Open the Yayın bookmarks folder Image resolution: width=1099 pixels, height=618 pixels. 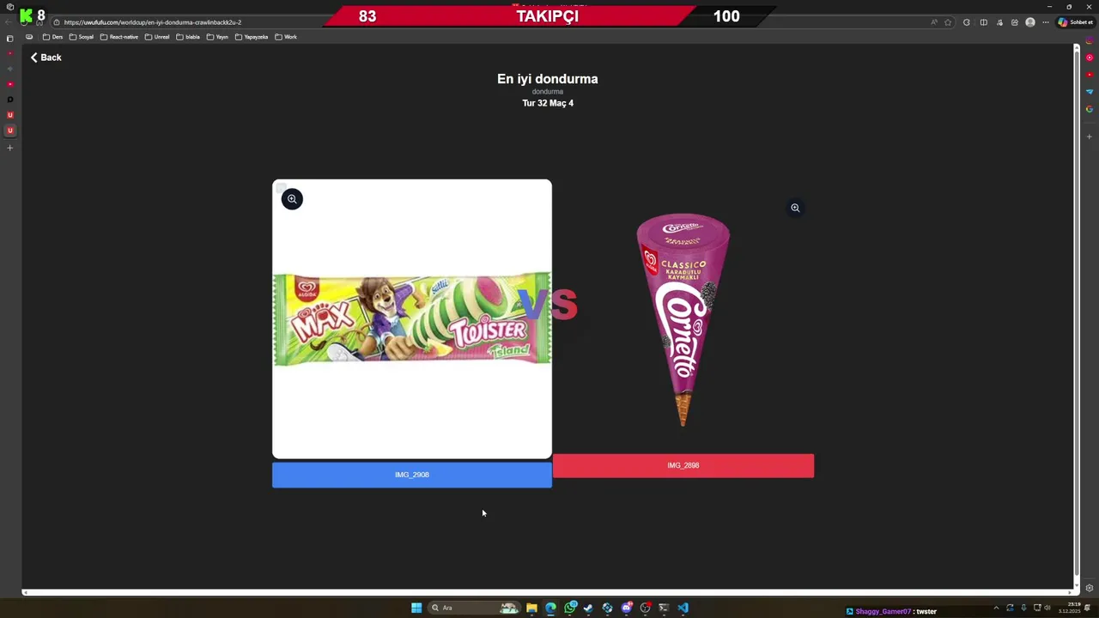217,37
